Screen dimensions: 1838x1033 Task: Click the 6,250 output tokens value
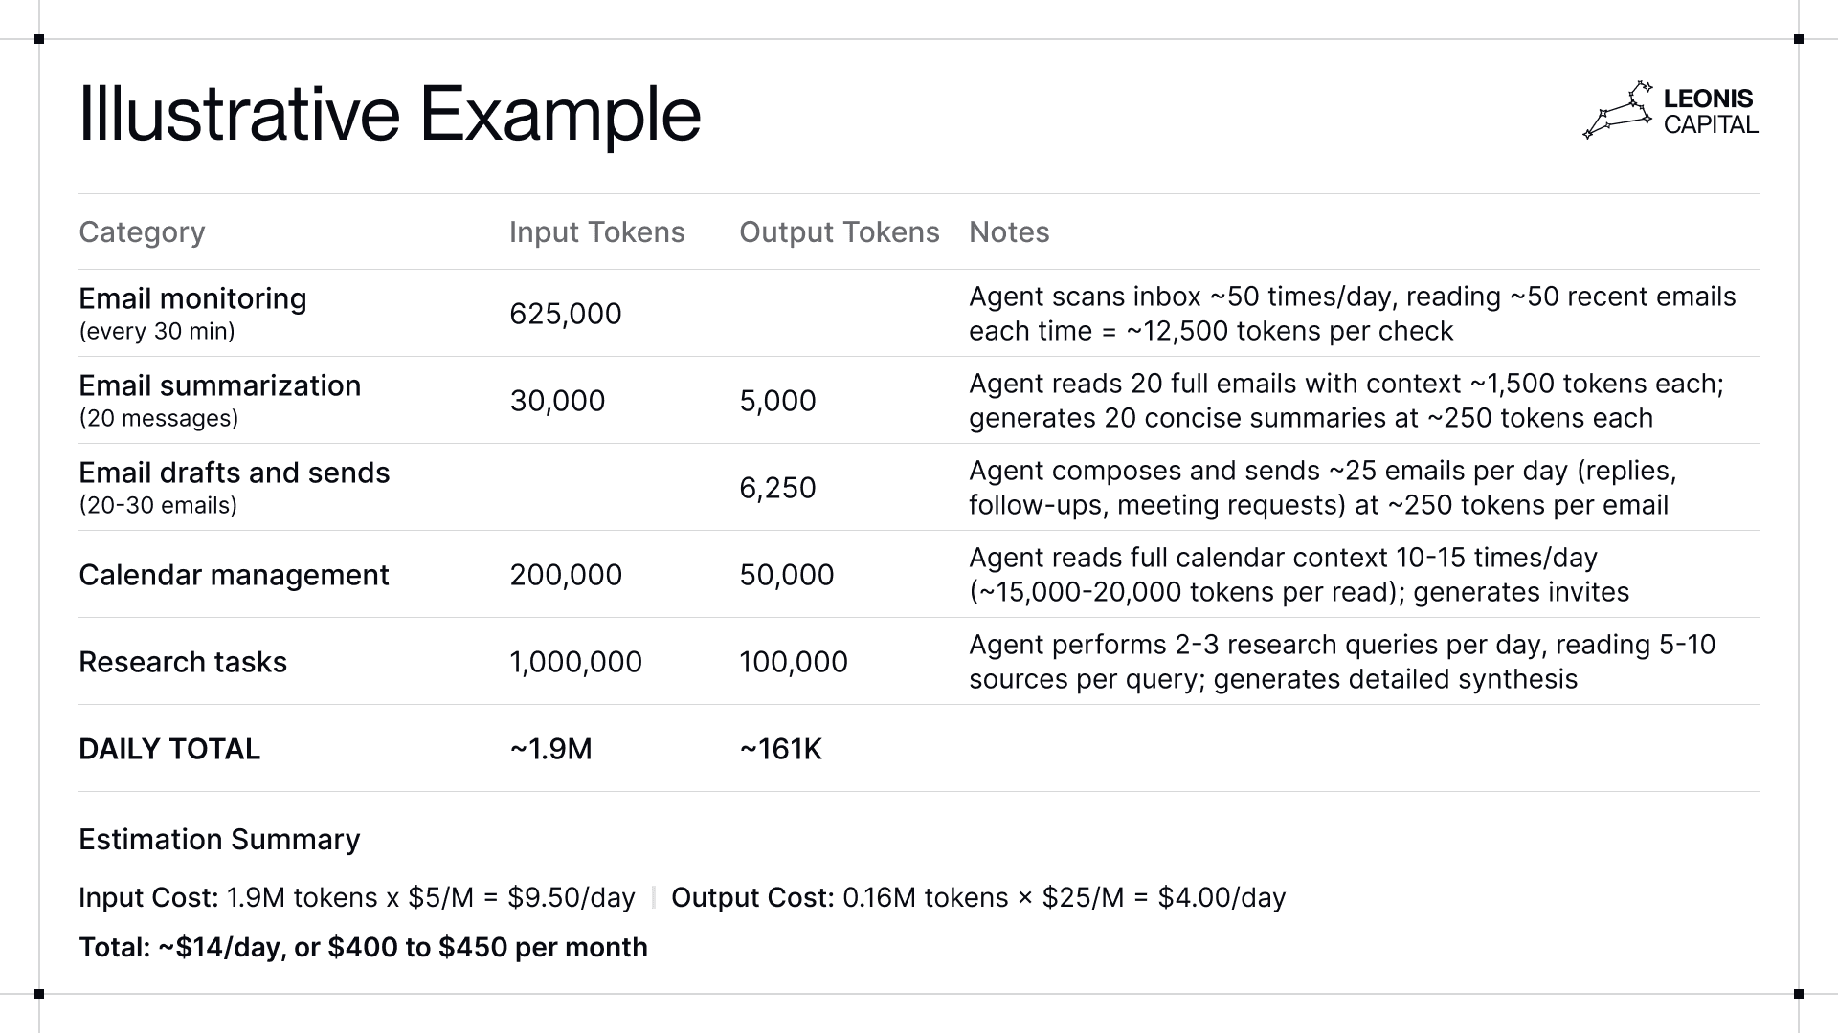pos(777,488)
